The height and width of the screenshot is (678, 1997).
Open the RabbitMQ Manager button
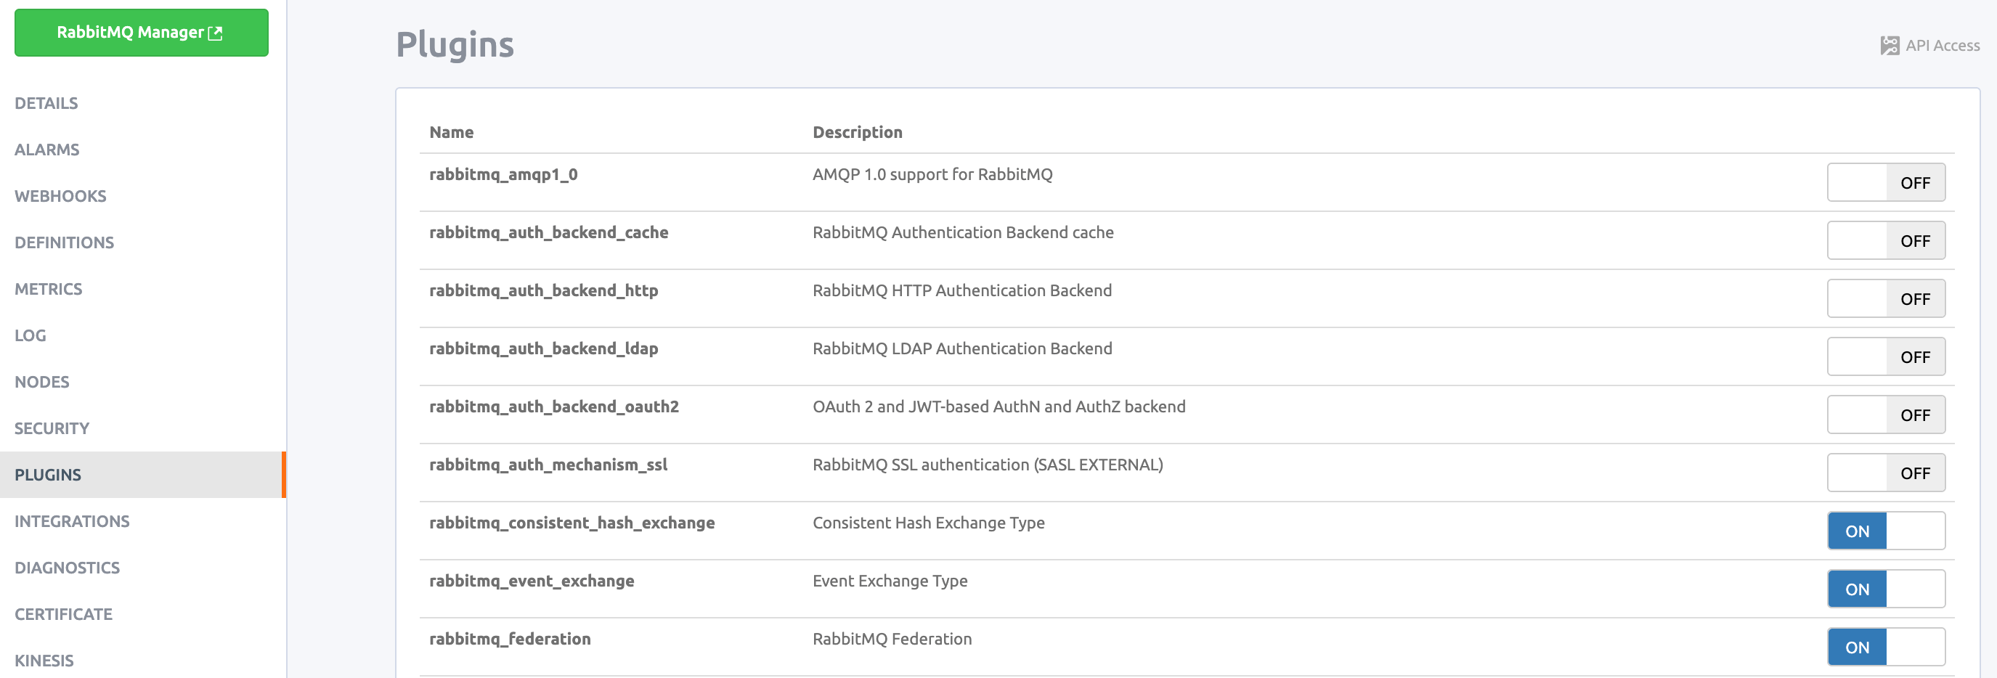141,33
